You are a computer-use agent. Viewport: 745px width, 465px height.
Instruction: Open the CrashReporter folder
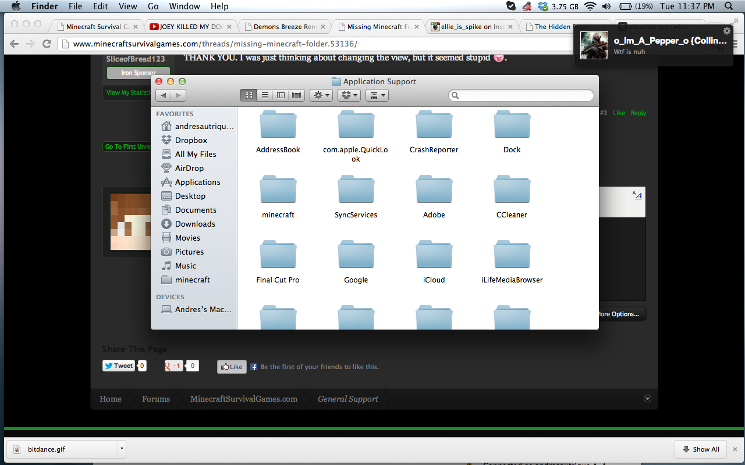(434, 124)
